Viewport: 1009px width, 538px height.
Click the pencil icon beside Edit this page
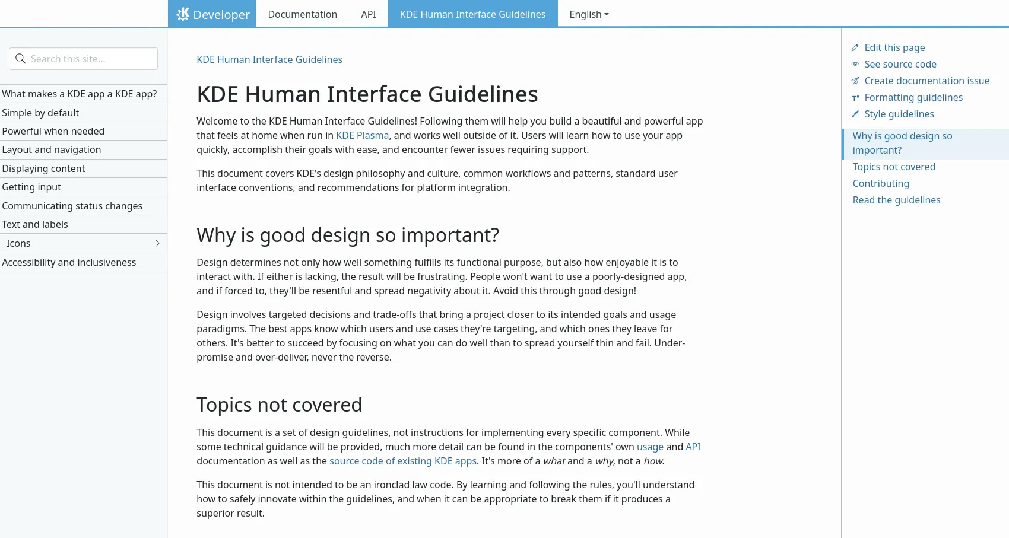(x=855, y=47)
